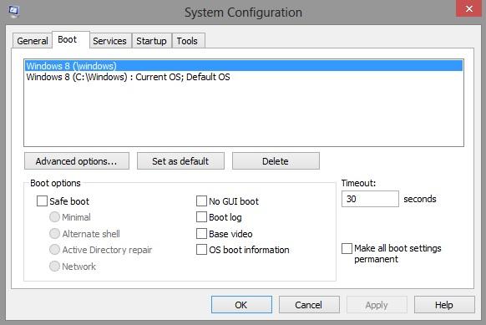Check Make all boot settings permanent
This screenshot has height=325, width=486.
[x=347, y=248]
